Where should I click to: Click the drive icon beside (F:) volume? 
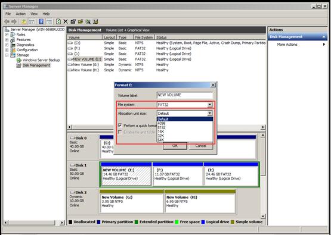[70, 48]
